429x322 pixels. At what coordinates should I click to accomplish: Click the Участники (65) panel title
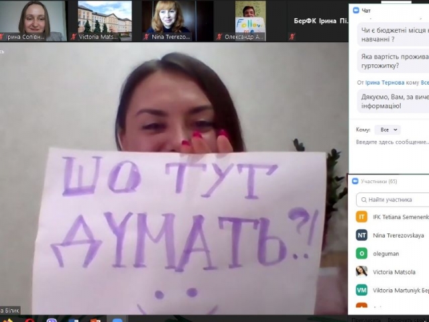click(379, 181)
